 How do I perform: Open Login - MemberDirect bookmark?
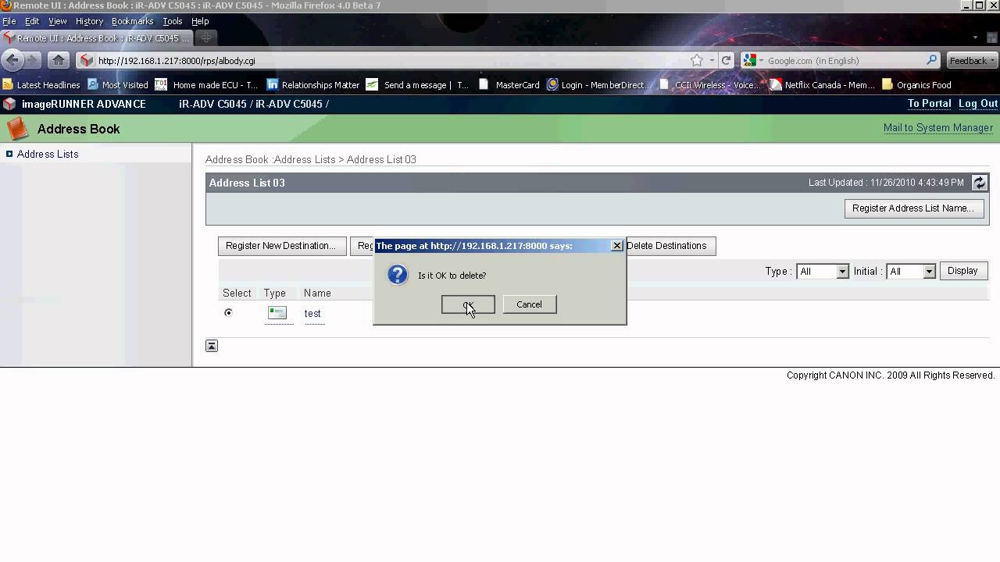(x=597, y=84)
